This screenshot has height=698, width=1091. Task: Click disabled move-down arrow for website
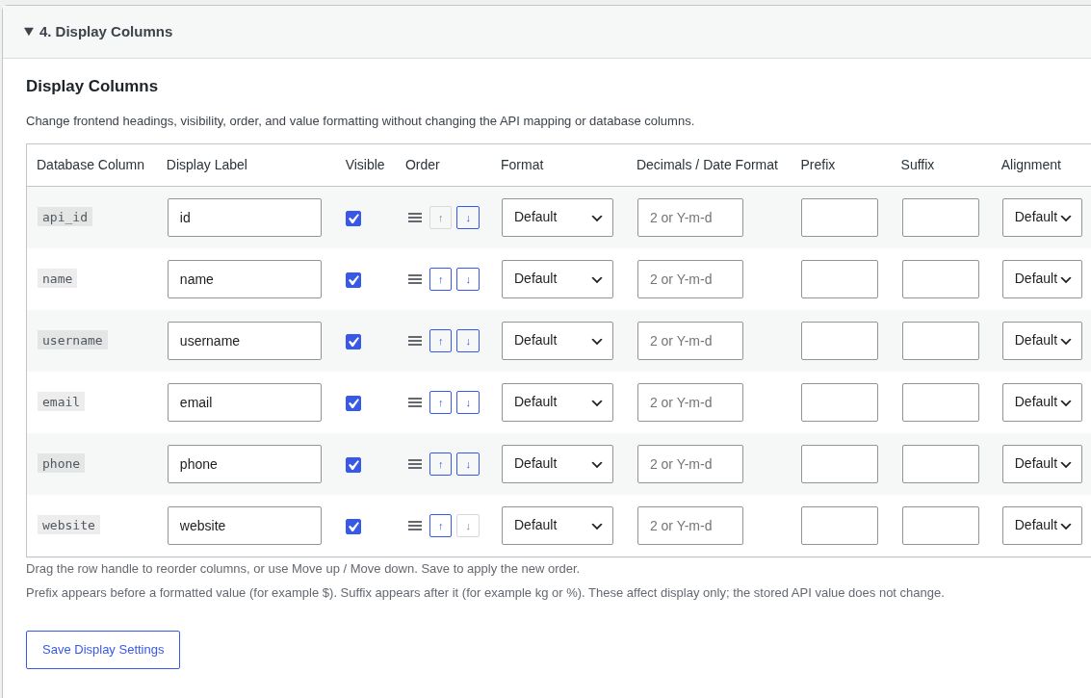click(x=468, y=526)
